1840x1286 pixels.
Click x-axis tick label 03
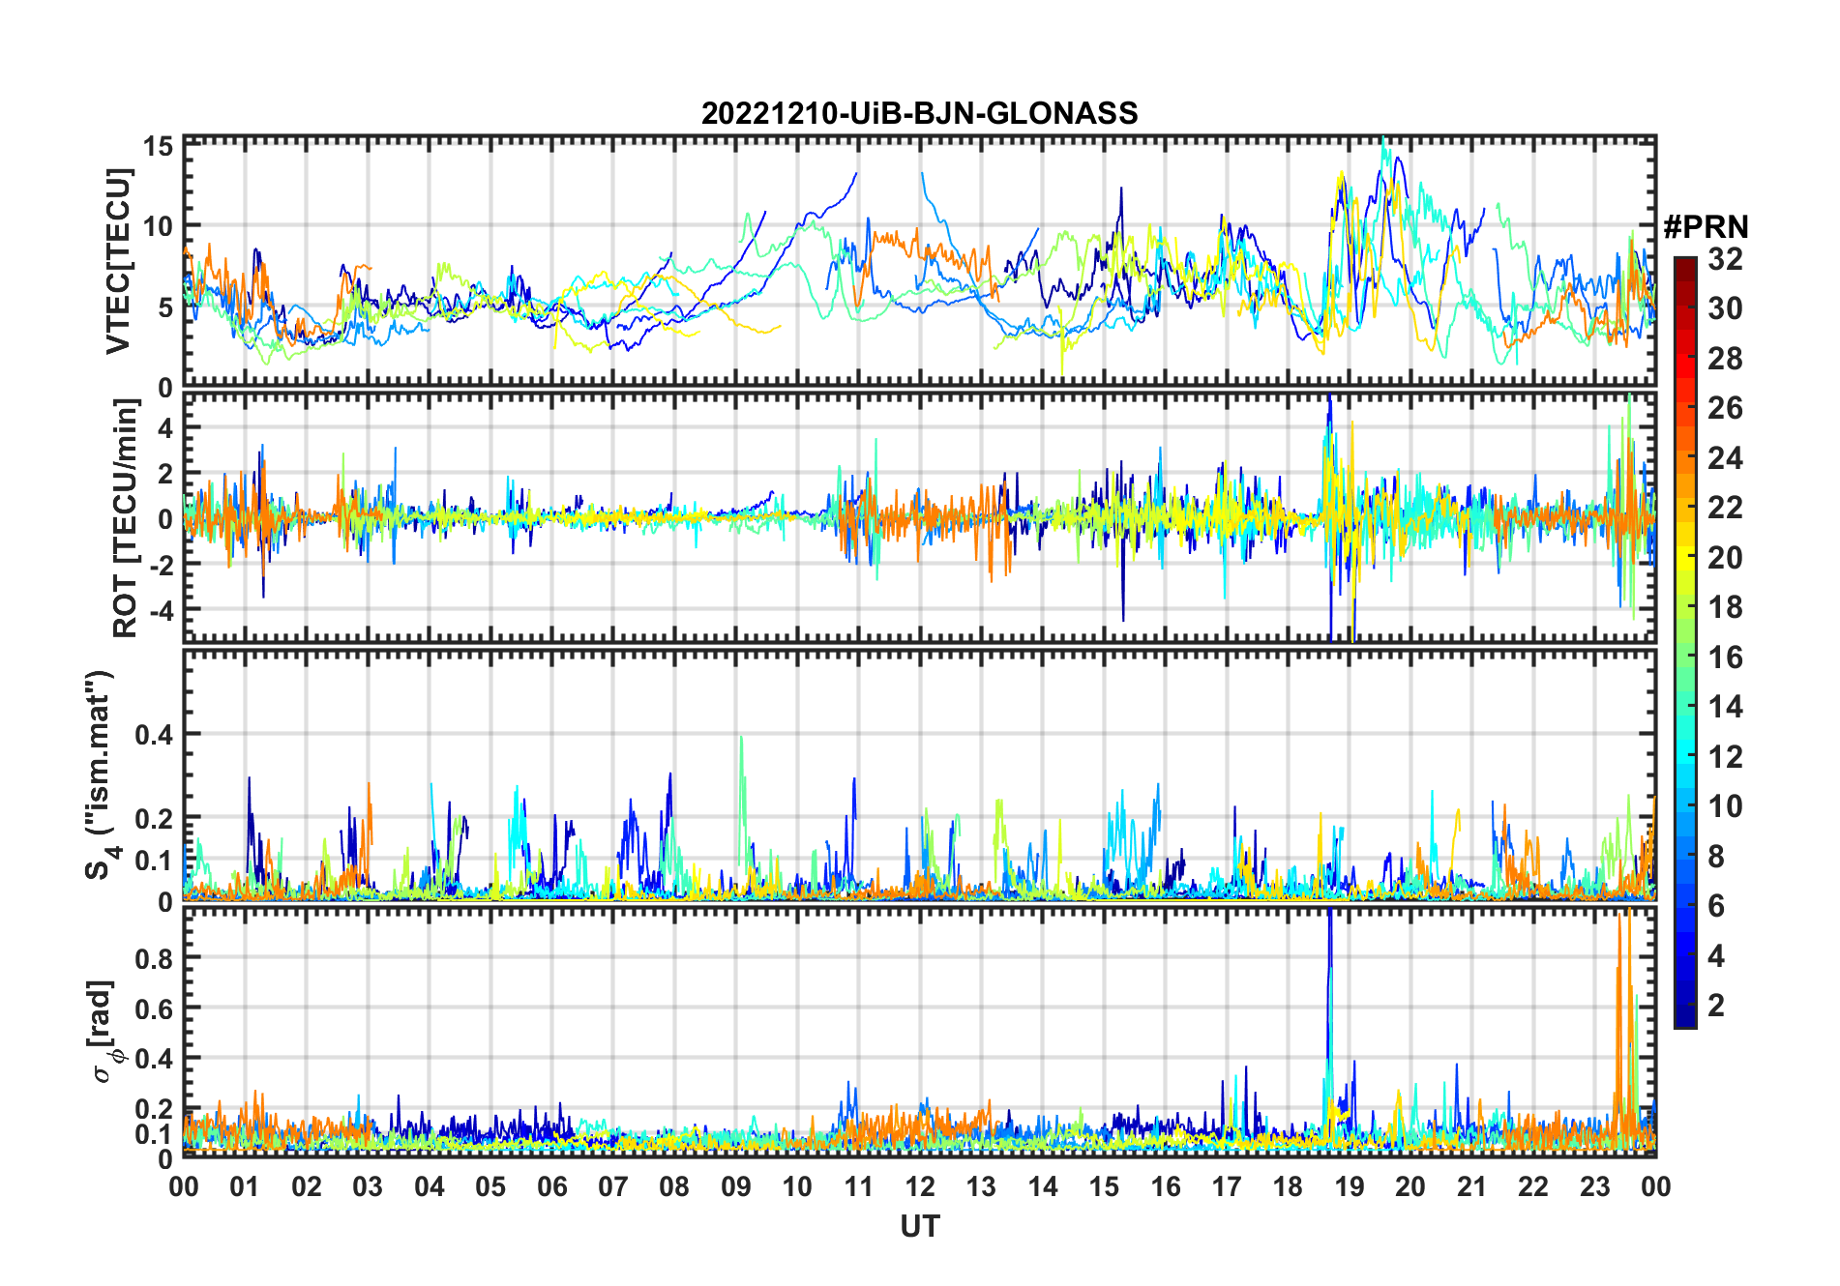point(368,1186)
